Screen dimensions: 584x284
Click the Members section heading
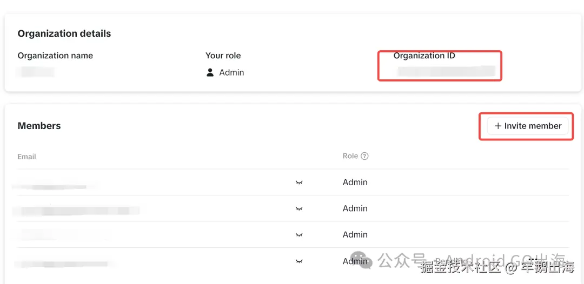(x=39, y=126)
